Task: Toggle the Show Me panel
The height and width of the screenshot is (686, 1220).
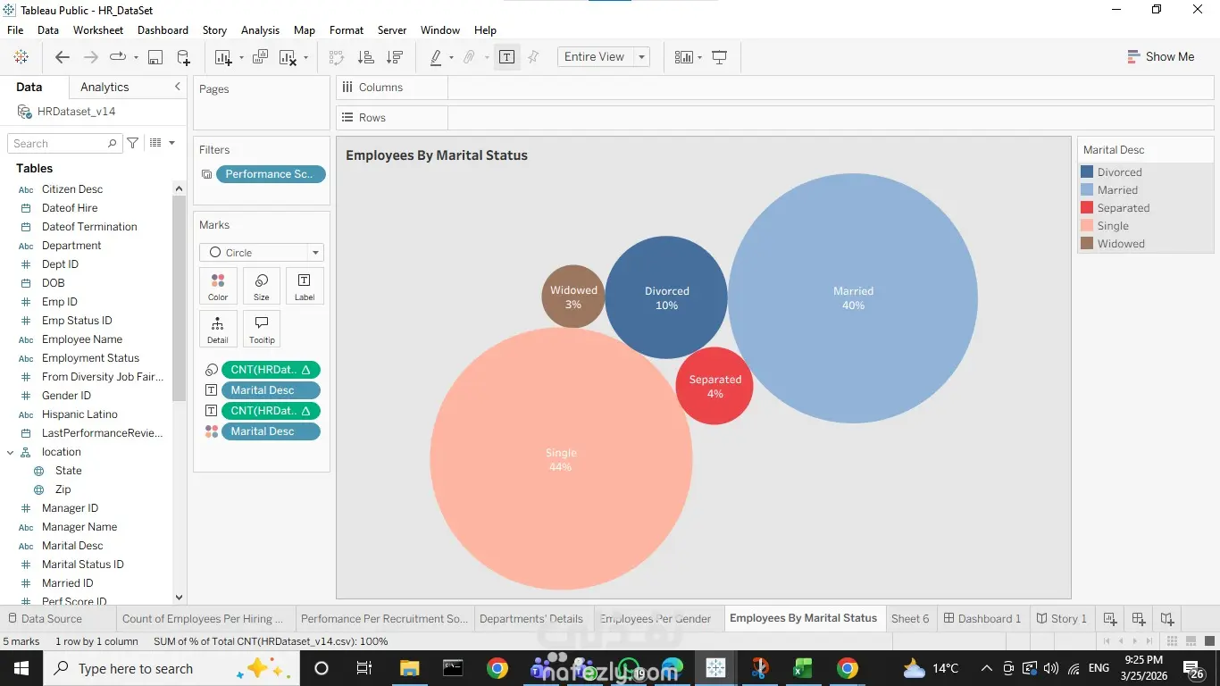Action: (1160, 56)
